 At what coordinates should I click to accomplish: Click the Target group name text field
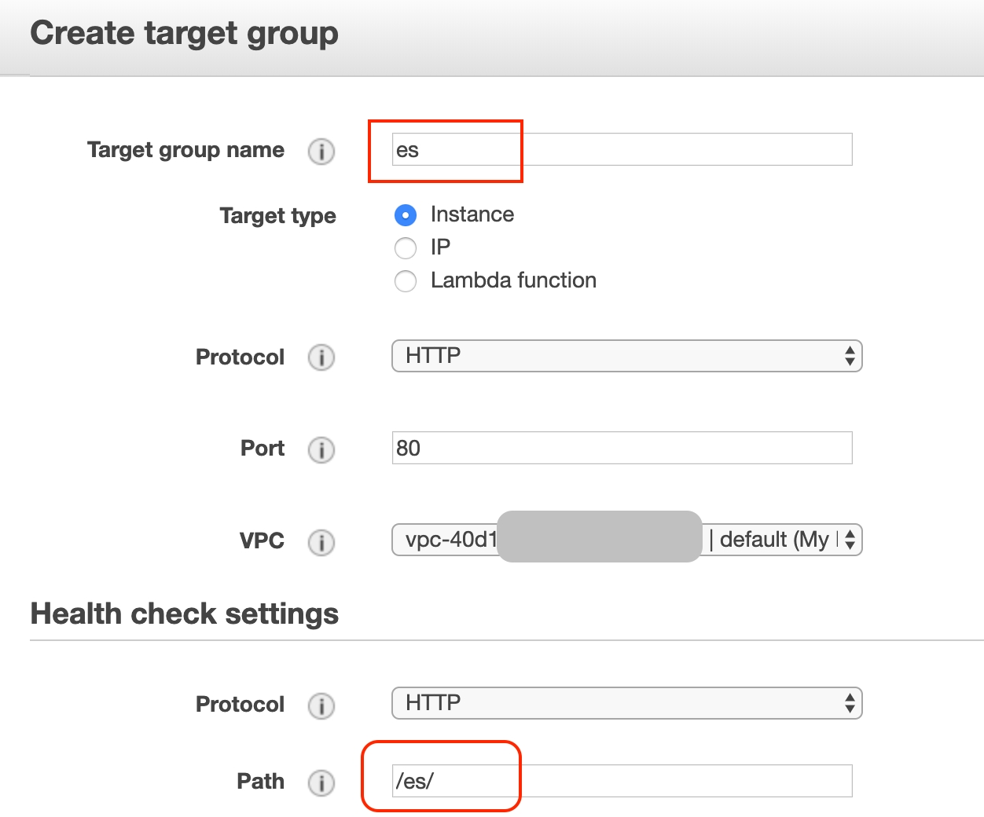coord(622,149)
